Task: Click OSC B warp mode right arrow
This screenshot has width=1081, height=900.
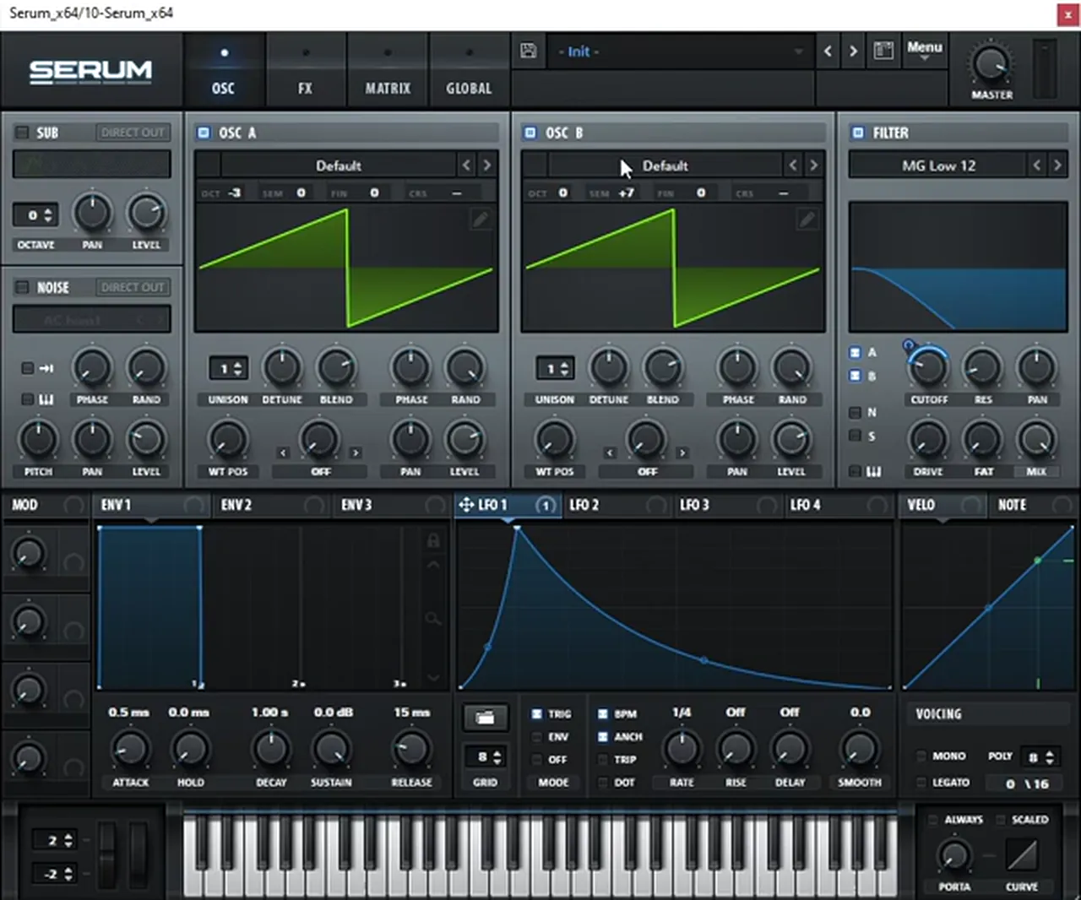Action: (x=682, y=453)
